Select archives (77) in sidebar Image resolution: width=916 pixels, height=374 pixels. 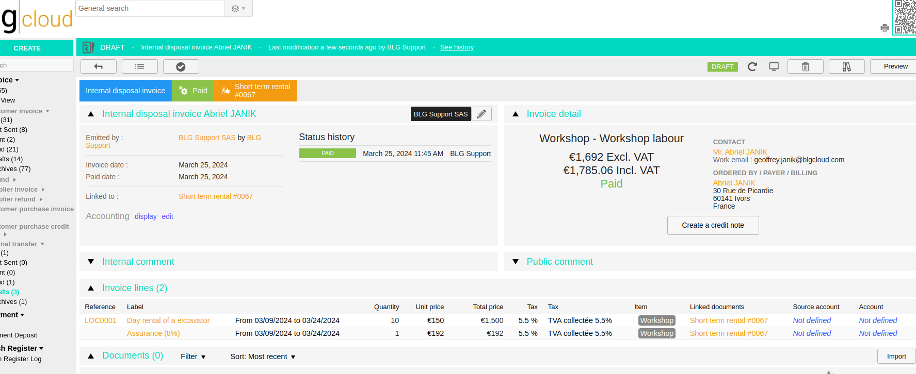coord(15,169)
